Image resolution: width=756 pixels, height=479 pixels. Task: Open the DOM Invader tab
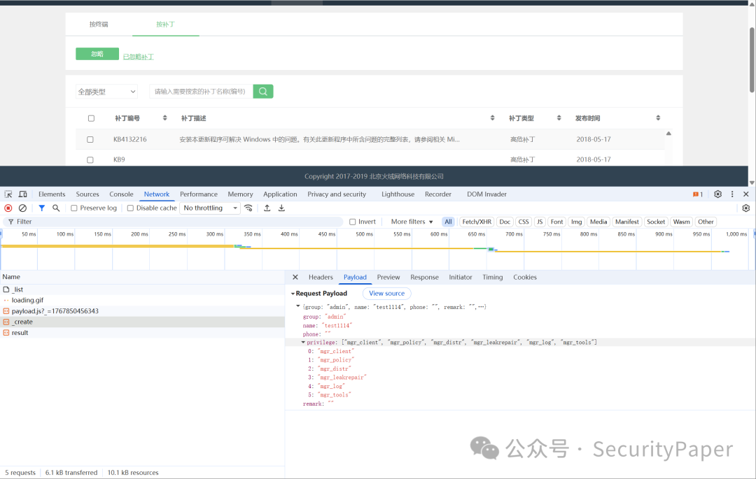[486, 194]
